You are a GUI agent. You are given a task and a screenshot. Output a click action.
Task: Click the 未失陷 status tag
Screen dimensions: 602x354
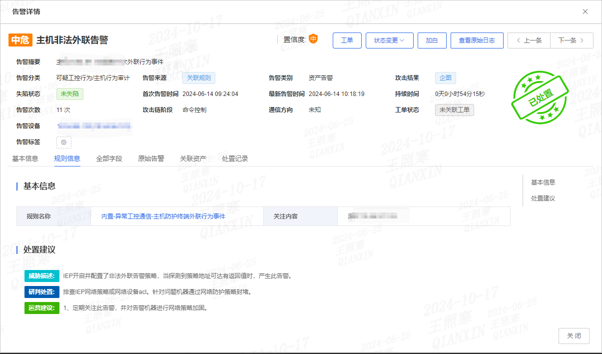[x=70, y=94]
